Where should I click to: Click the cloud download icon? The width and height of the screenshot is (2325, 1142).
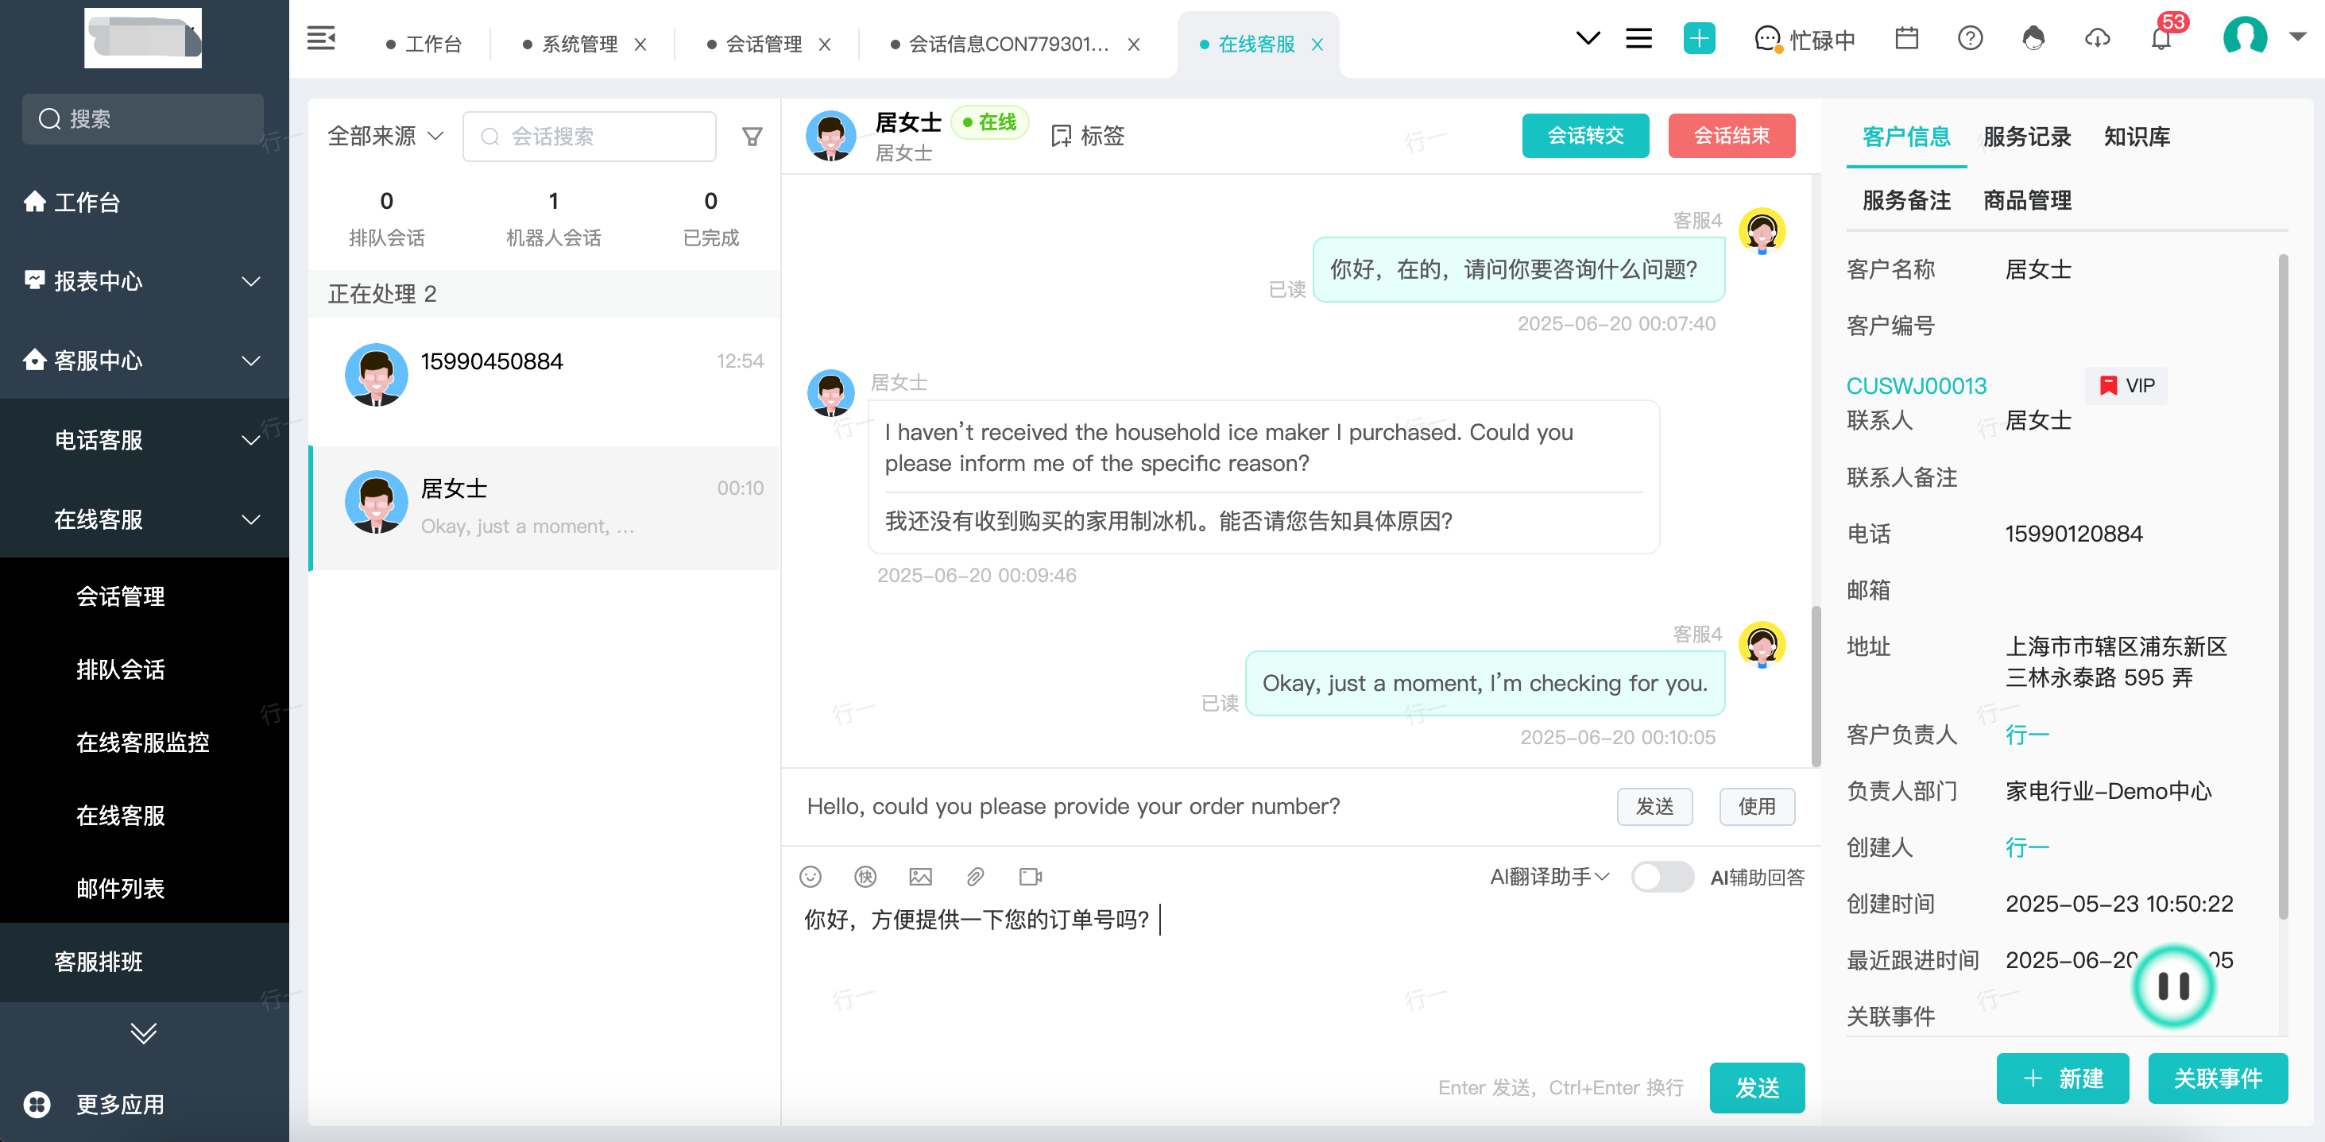(2097, 38)
